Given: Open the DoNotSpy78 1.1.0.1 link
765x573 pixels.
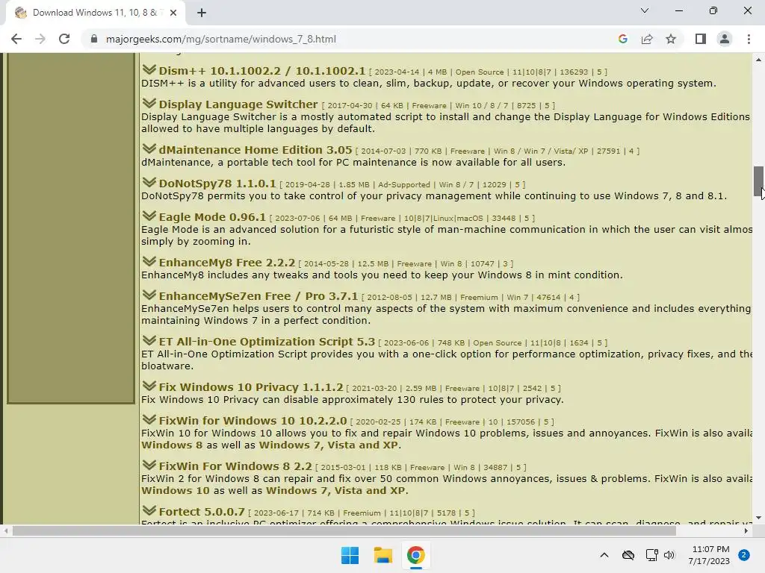Looking at the screenshot, I should pos(217,184).
